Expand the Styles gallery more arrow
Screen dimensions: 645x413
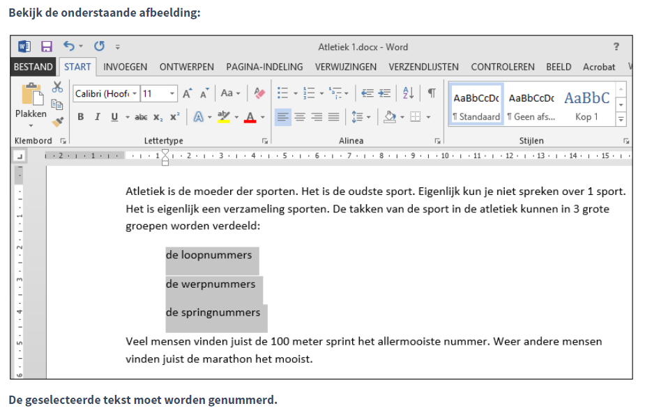[621, 120]
